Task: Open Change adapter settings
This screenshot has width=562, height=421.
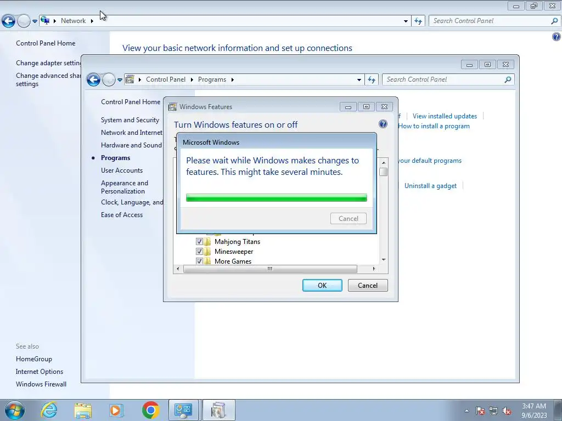Action: point(48,62)
